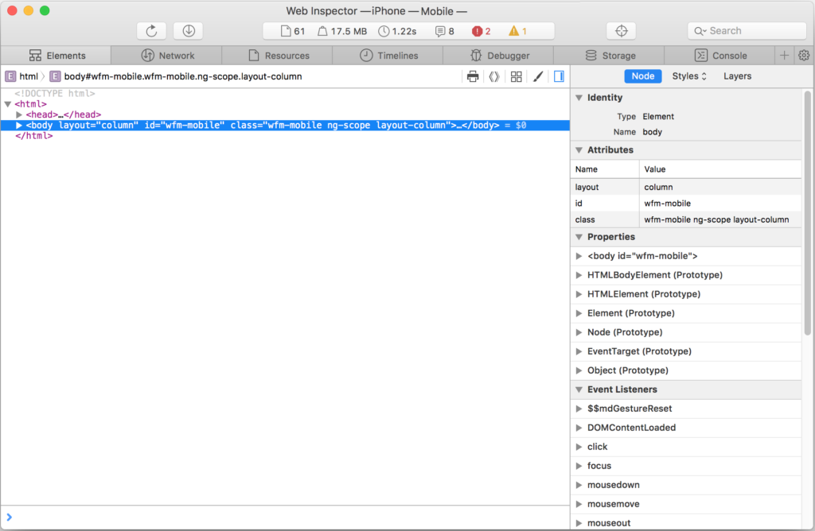Click the element selection crosshair icon
This screenshot has width=815, height=531.
coord(622,31)
